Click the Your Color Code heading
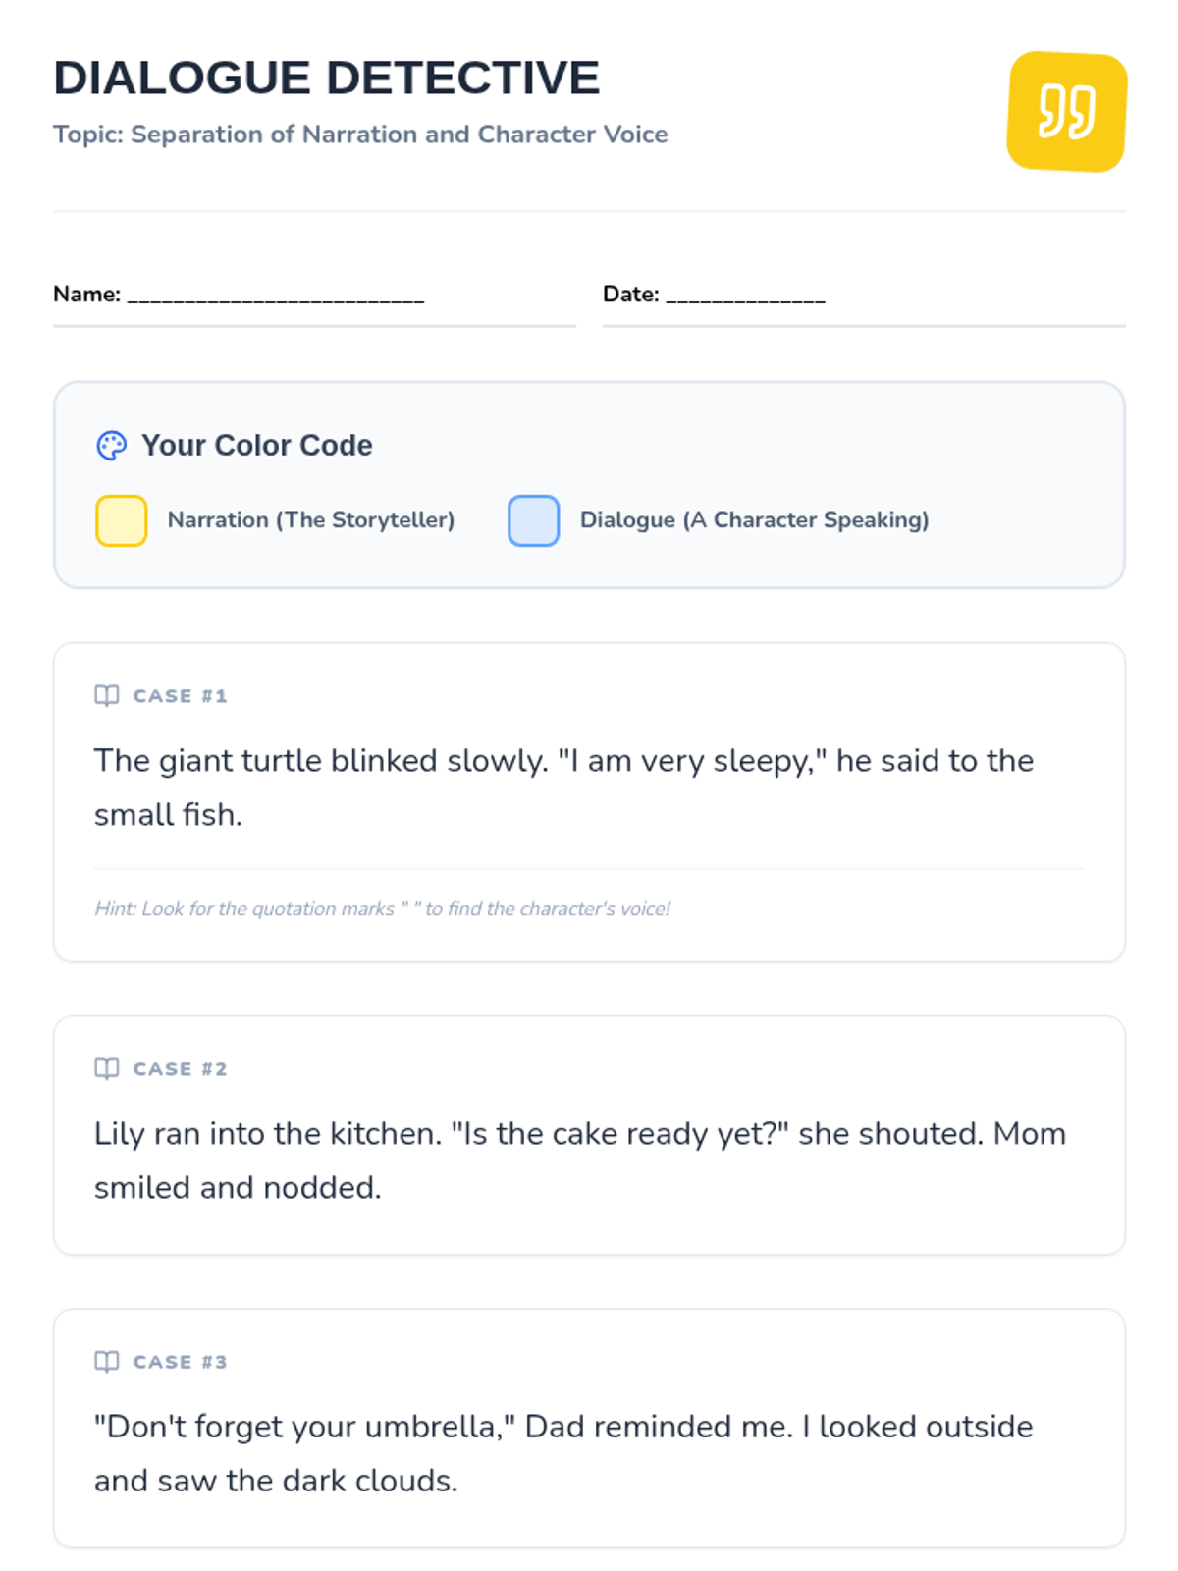The width and height of the screenshot is (1178, 1571). (257, 446)
